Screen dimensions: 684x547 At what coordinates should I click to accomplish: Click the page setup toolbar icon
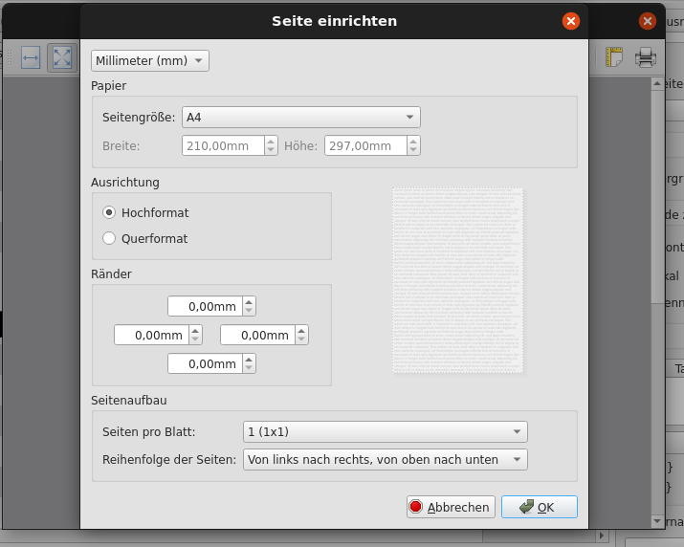[x=613, y=57]
